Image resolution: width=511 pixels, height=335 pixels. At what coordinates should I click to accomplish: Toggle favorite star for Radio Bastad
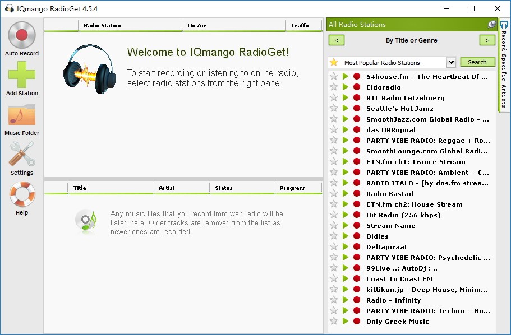(x=334, y=194)
